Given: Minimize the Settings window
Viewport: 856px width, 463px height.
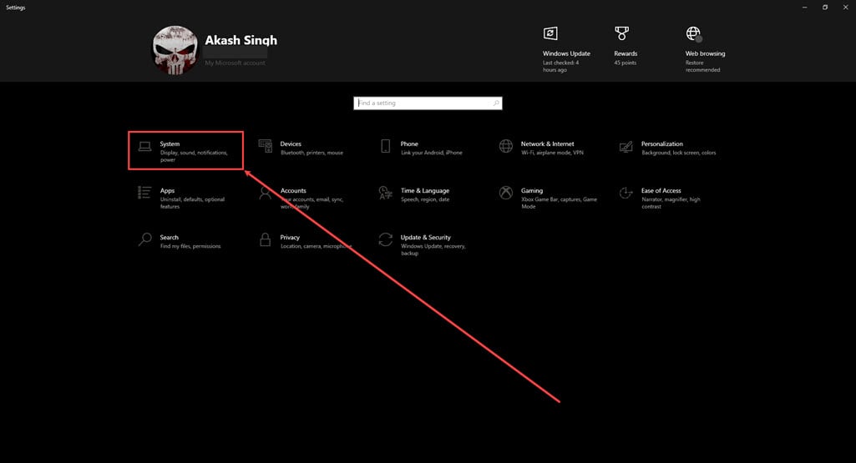Looking at the screenshot, I should pos(805,7).
